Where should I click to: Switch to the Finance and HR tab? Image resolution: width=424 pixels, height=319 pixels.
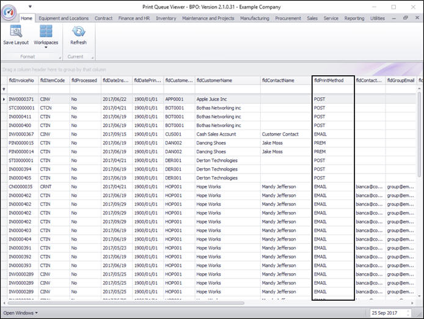[x=133, y=18]
